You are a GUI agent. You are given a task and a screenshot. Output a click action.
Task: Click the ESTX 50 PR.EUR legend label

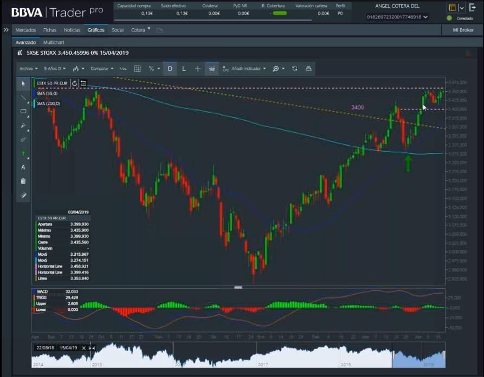click(x=52, y=83)
